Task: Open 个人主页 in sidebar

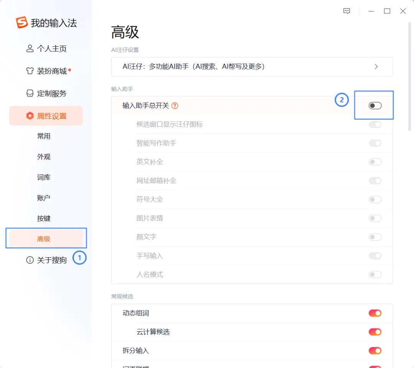Action: pos(46,49)
